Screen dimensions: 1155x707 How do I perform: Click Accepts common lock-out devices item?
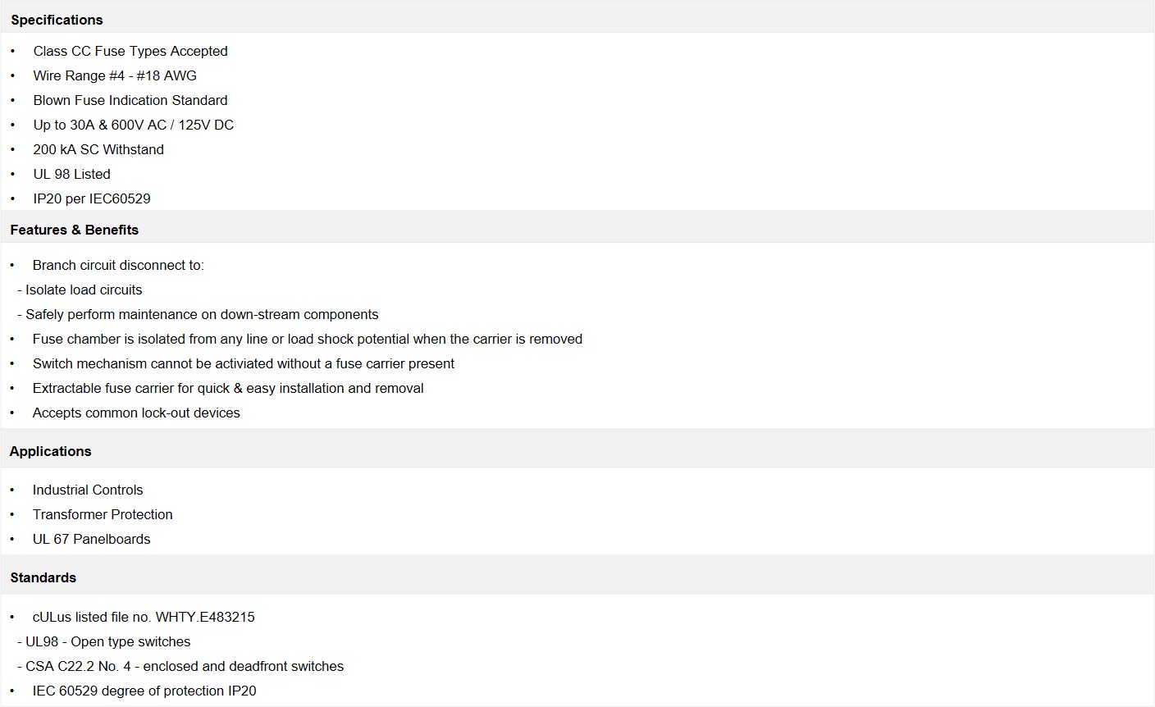(x=136, y=413)
